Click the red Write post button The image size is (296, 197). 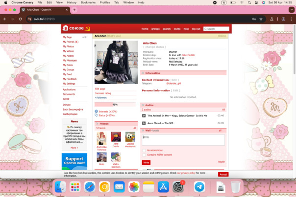coord(146,162)
